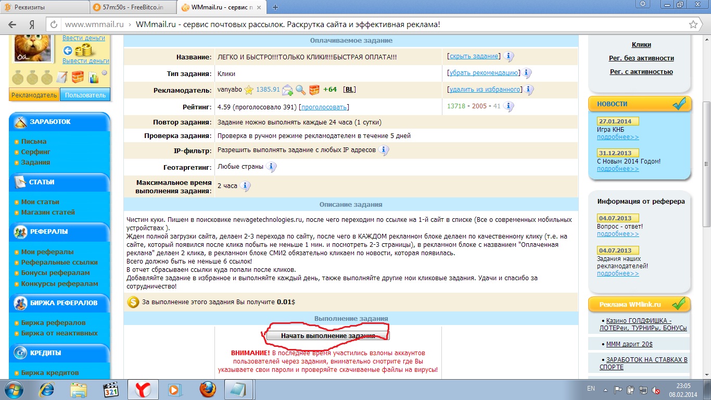Open 'Рег. с активностью' link
The height and width of the screenshot is (400, 711).
(641, 72)
